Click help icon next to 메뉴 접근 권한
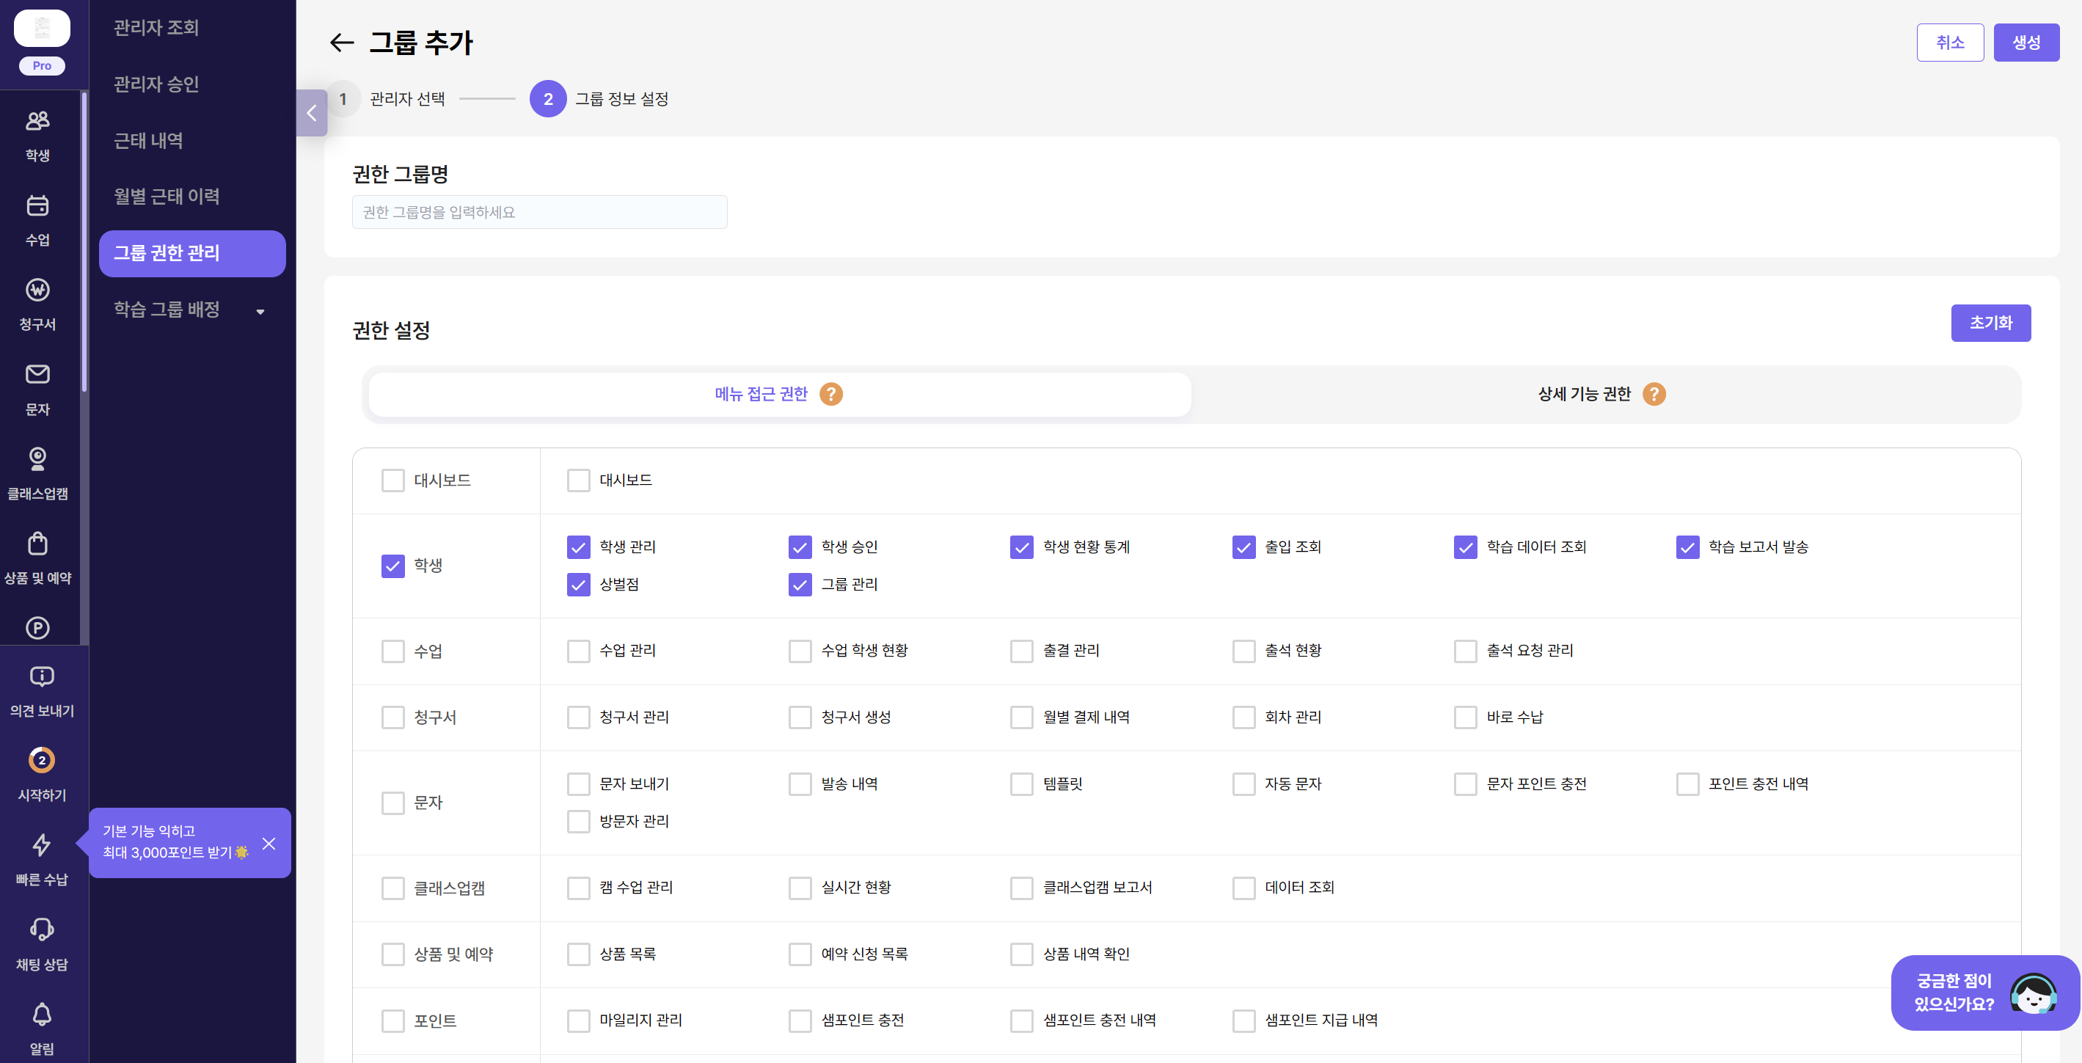Image resolution: width=2082 pixels, height=1063 pixels. pos(831,395)
